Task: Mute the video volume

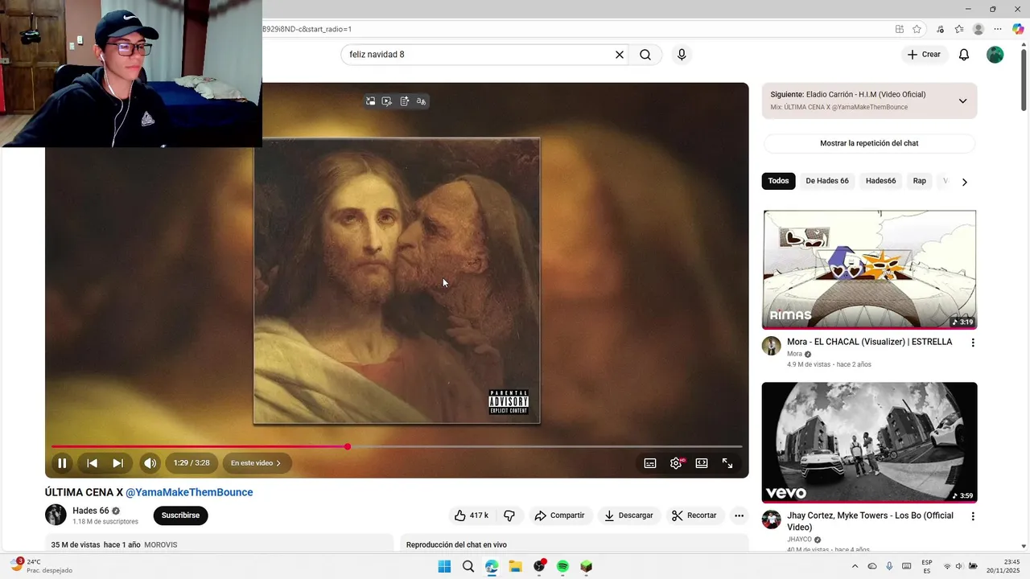Action: 150,463
